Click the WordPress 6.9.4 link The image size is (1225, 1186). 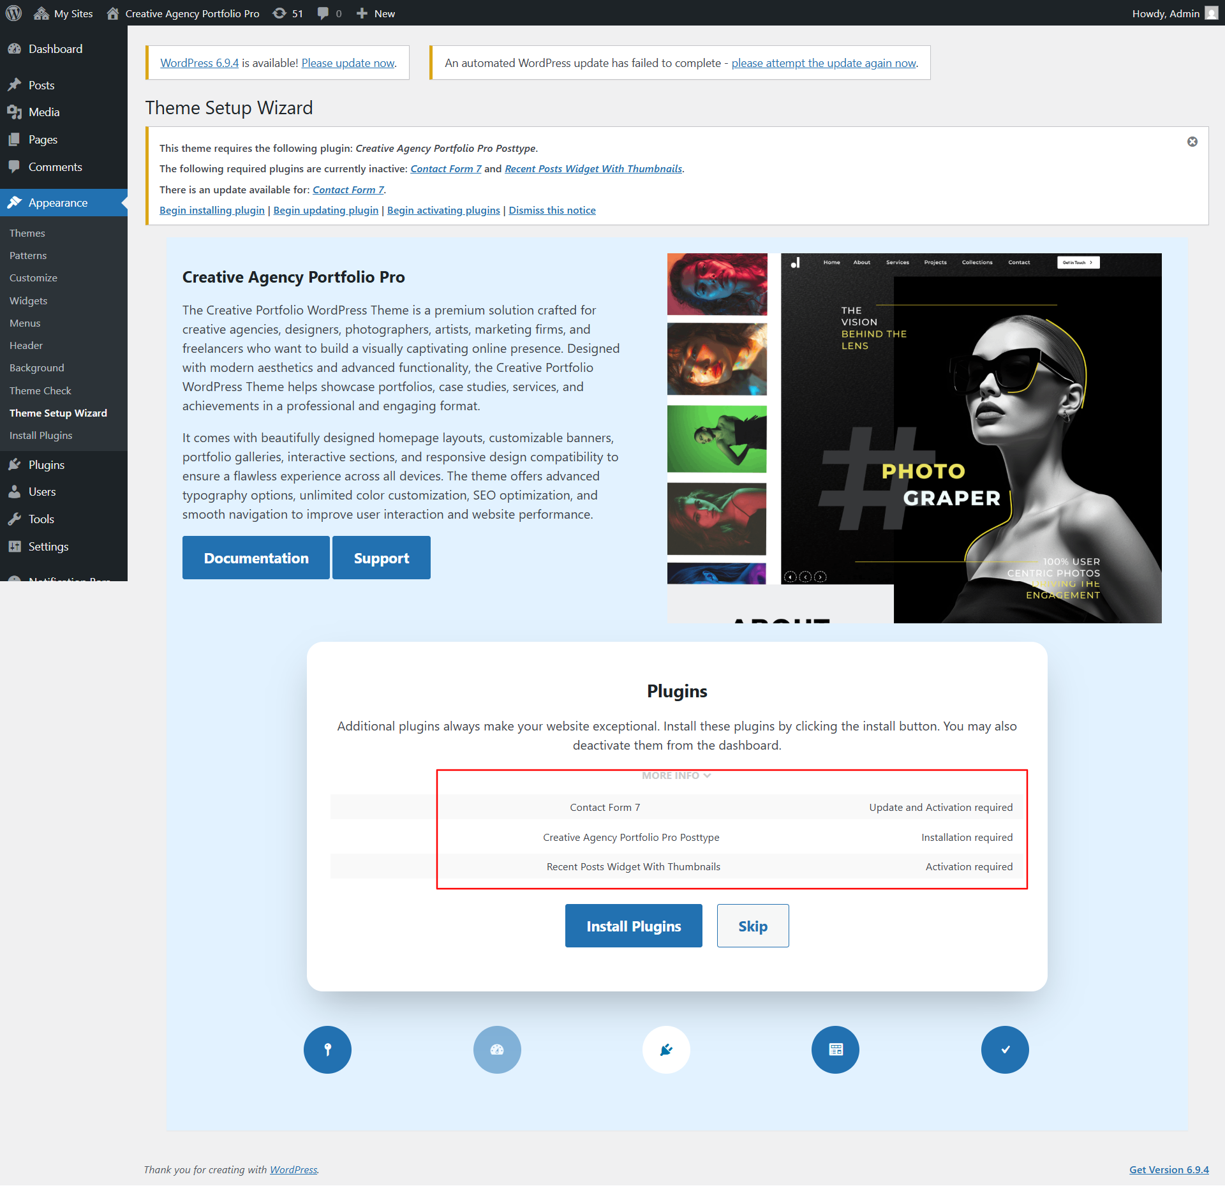pos(200,63)
